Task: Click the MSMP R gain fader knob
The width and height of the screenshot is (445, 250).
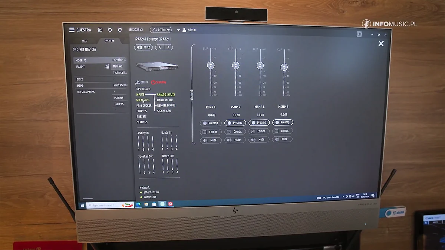Action: (284, 67)
